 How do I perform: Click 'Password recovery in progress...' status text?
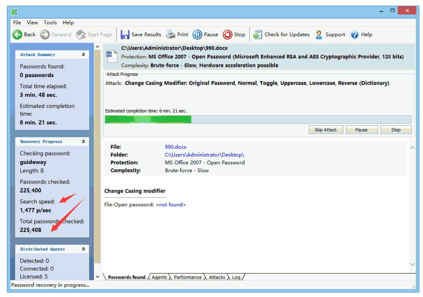point(50,285)
